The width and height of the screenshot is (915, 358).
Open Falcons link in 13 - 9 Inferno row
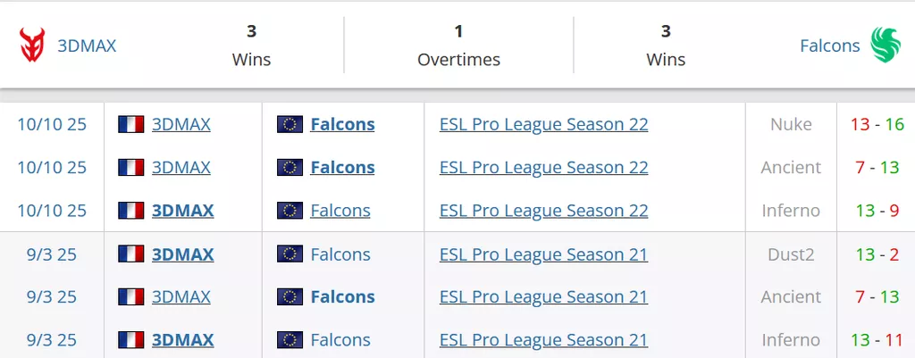pos(340,211)
